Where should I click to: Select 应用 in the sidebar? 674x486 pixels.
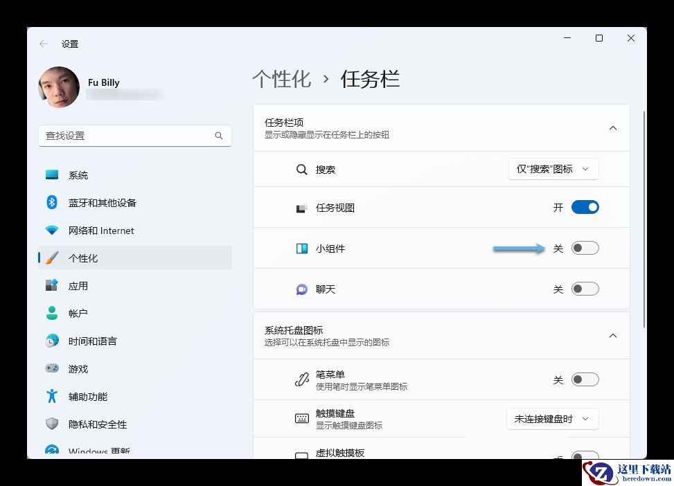coord(135,285)
